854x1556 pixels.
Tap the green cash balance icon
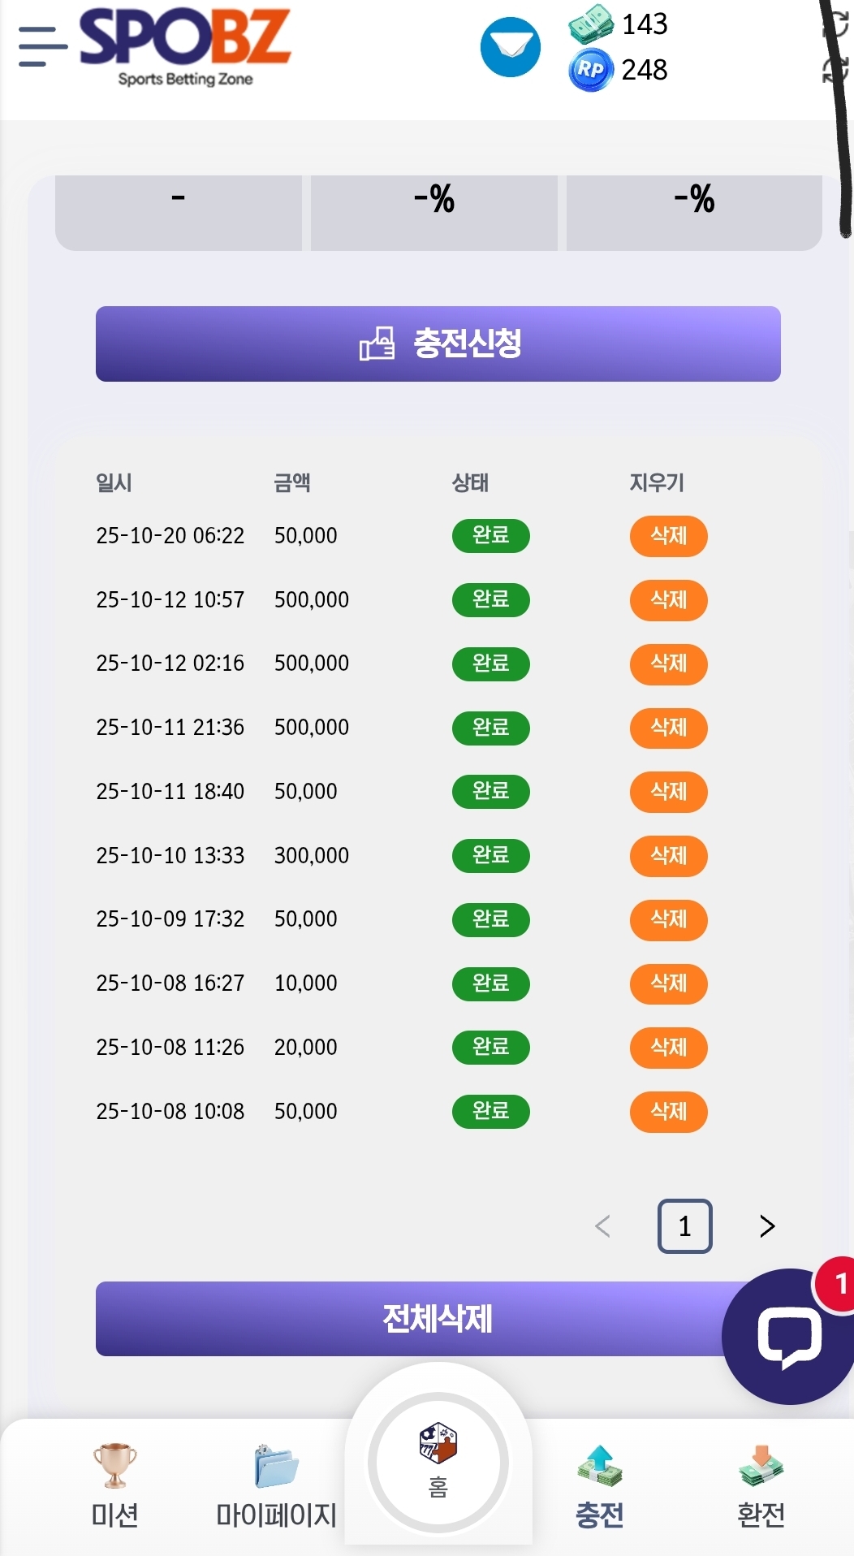pyautogui.click(x=590, y=24)
